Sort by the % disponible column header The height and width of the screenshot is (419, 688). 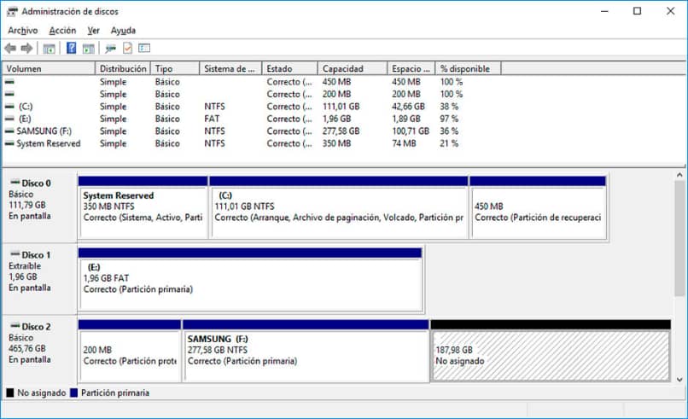pos(468,68)
